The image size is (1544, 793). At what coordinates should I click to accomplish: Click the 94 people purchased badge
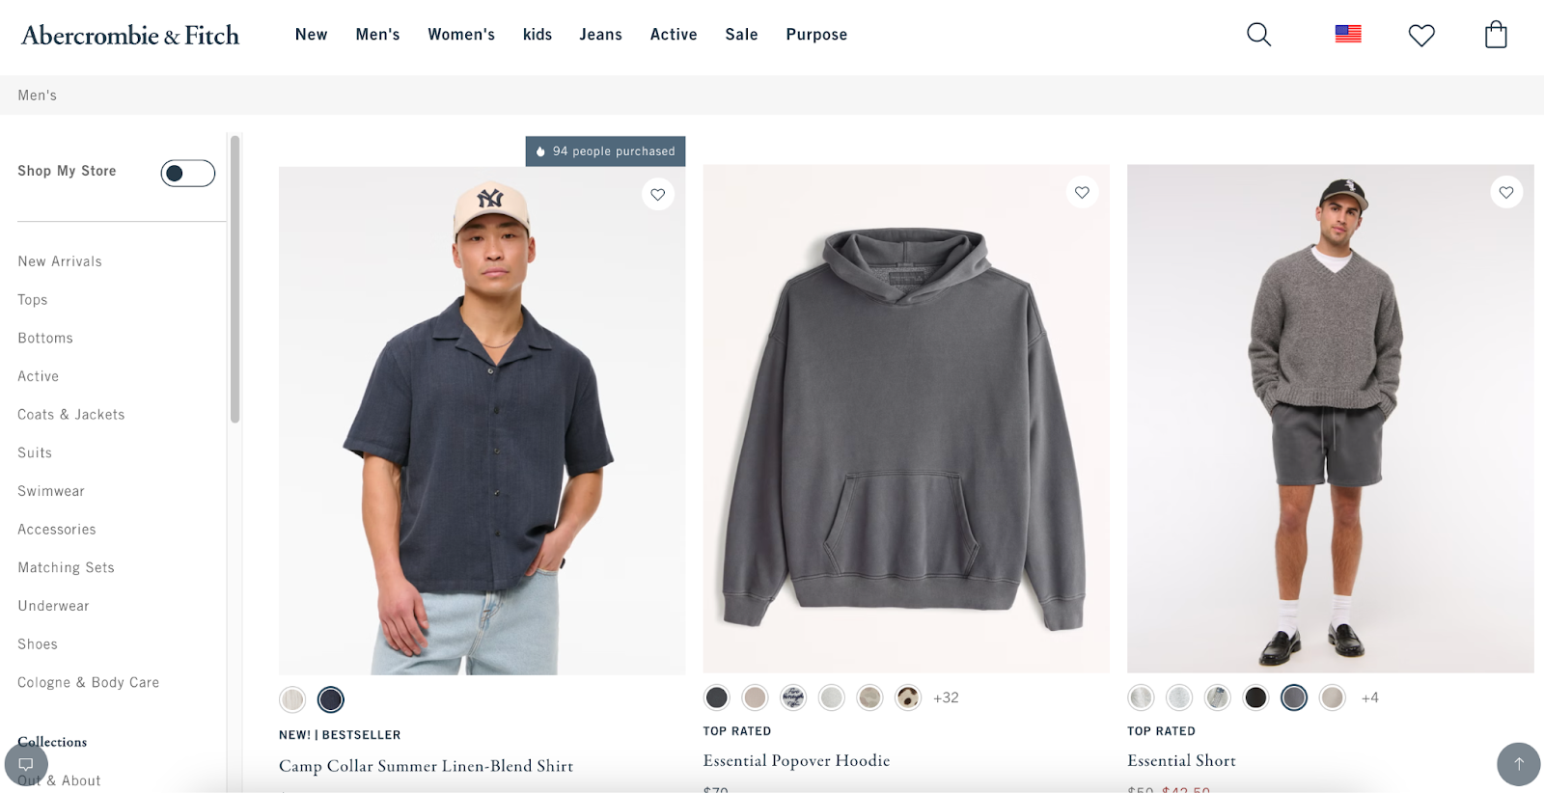tap(605, 150)
